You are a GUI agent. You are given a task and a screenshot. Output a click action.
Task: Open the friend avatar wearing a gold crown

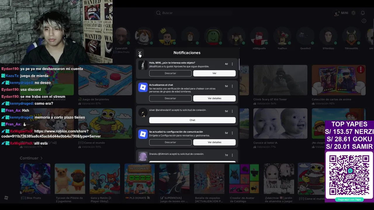tap(167, 36)
